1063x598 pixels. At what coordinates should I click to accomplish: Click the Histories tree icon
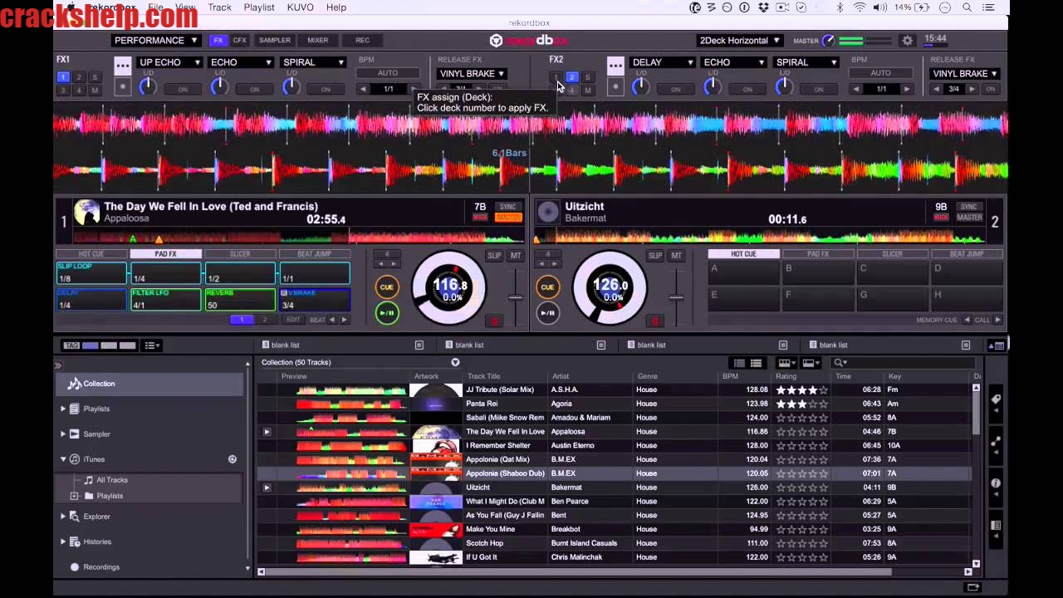coord(75,542)
